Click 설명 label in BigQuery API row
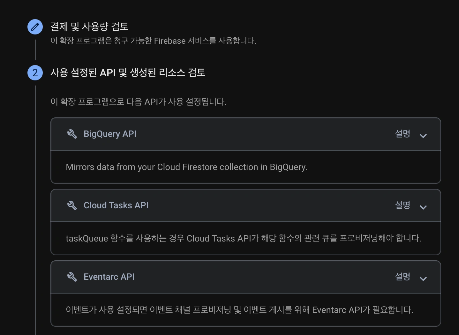This screenshot has height=335, width=459. [403, 134]
